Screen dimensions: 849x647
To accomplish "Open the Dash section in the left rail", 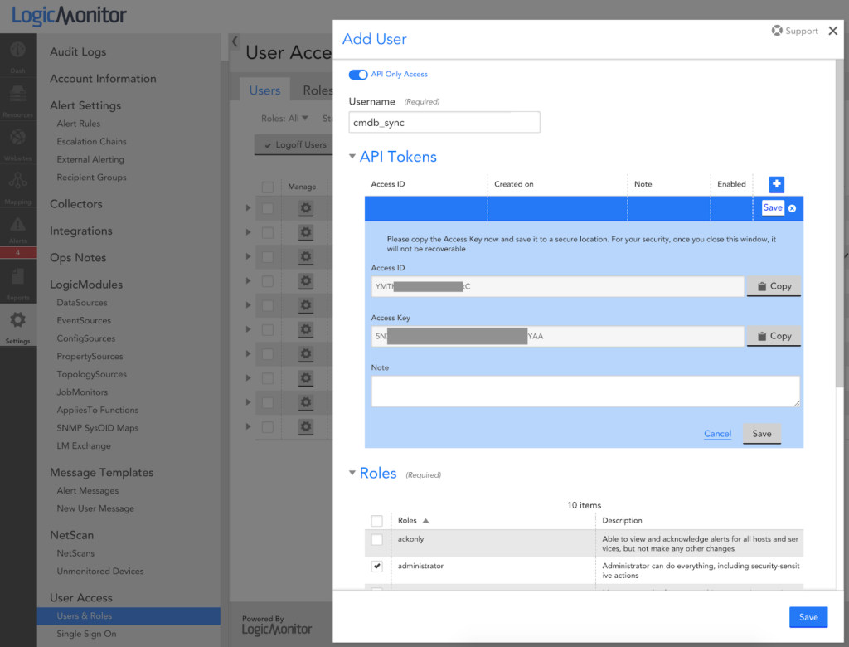I will tap(17, 50).
